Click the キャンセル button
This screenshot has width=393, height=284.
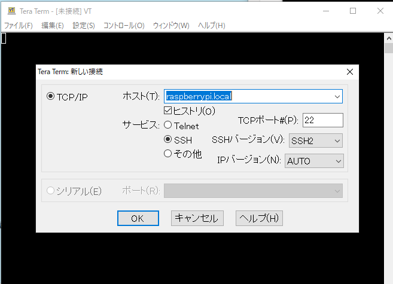tap(197, 218)
